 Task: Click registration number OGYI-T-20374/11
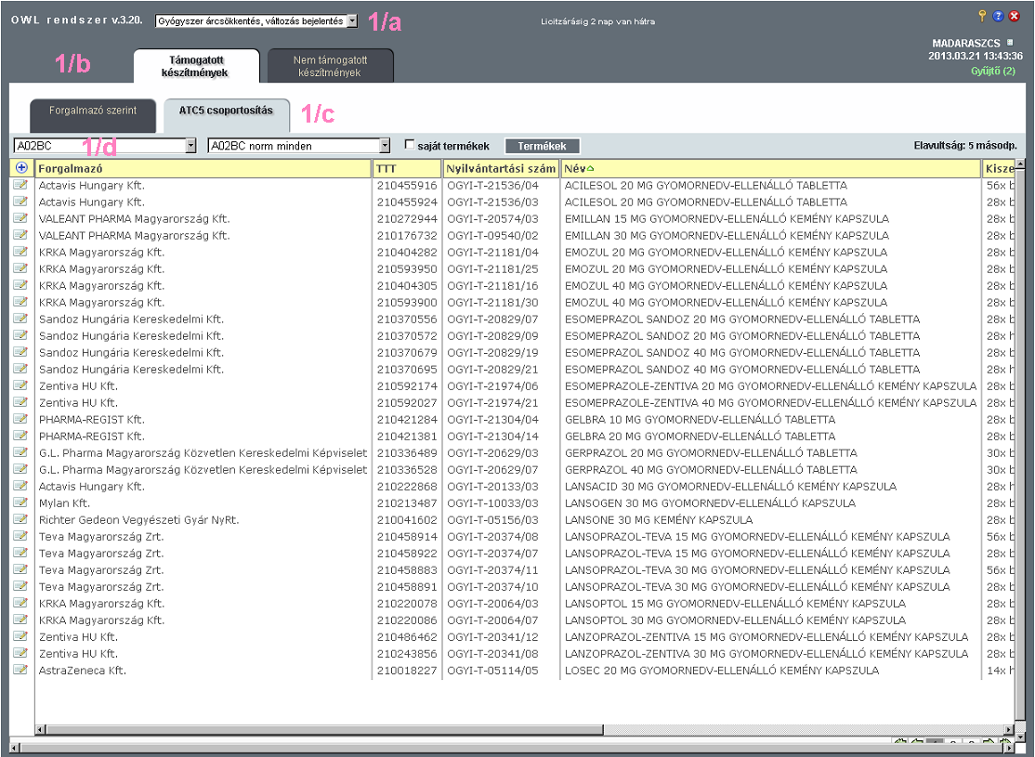coord(492,570)
